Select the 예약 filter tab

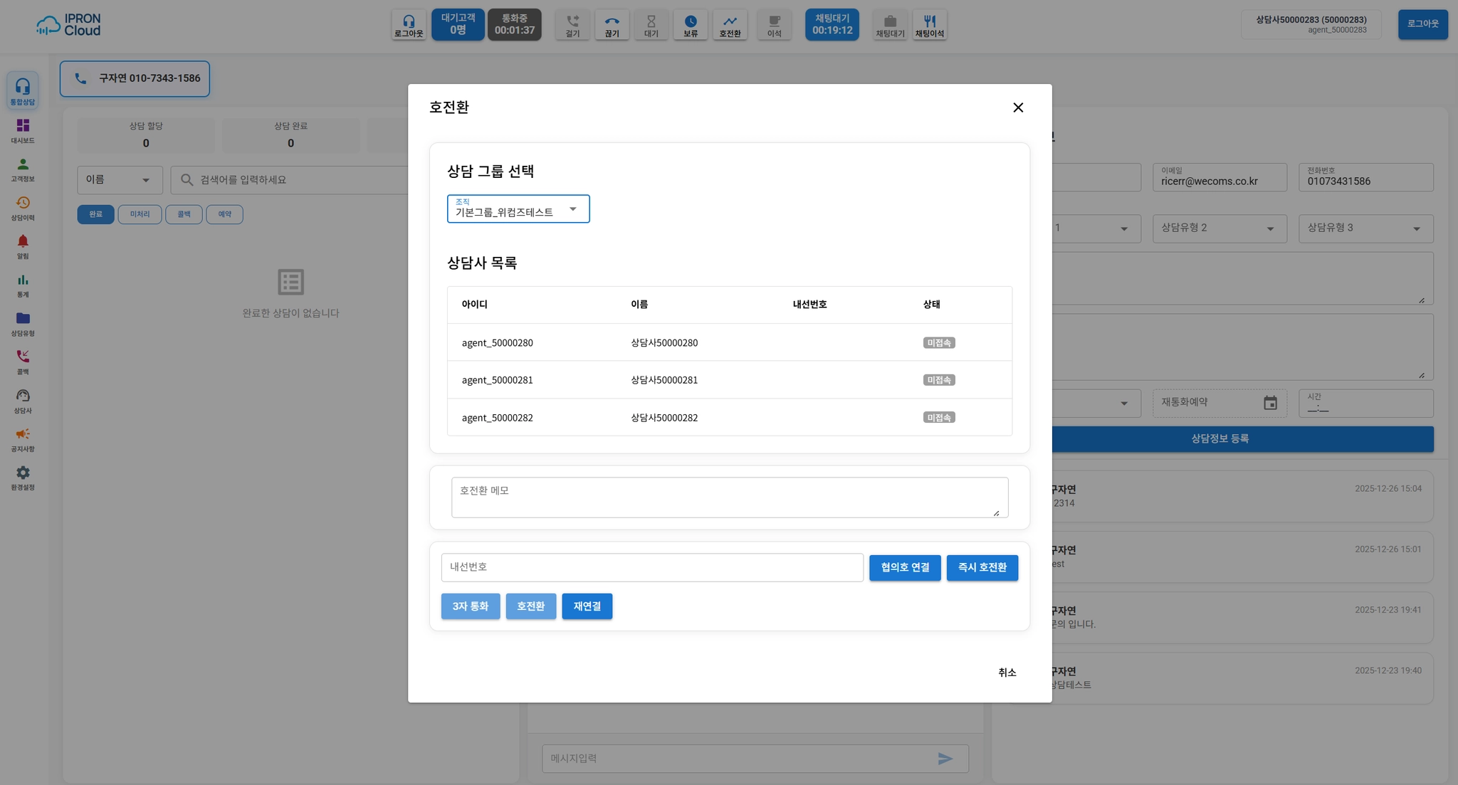pyautogui.click(x=224, y=214)
